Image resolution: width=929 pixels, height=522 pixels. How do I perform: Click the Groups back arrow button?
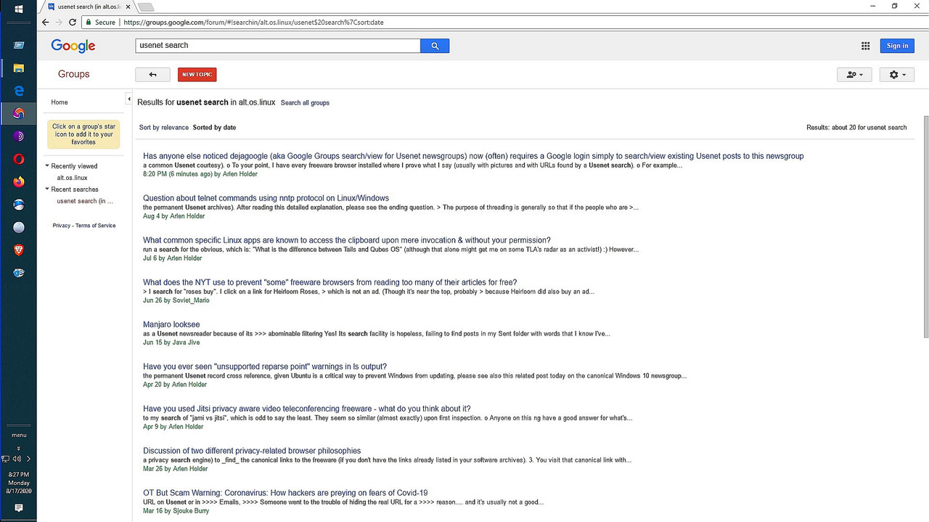152,75
